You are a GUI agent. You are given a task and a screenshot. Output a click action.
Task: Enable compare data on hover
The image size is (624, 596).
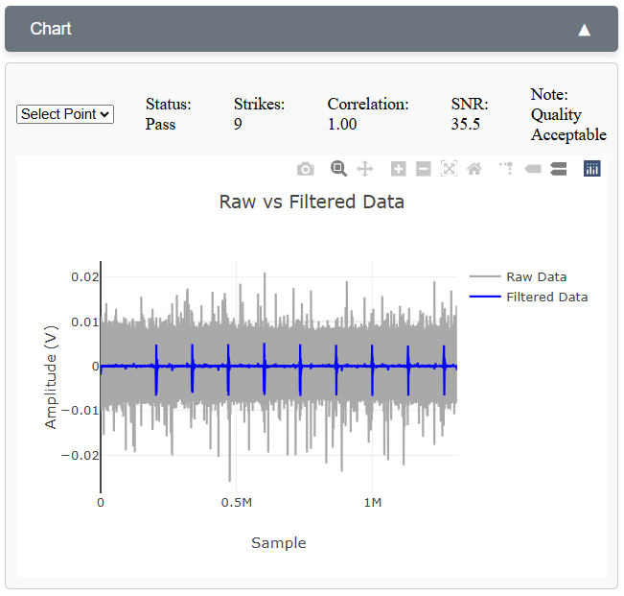[559, 169]
